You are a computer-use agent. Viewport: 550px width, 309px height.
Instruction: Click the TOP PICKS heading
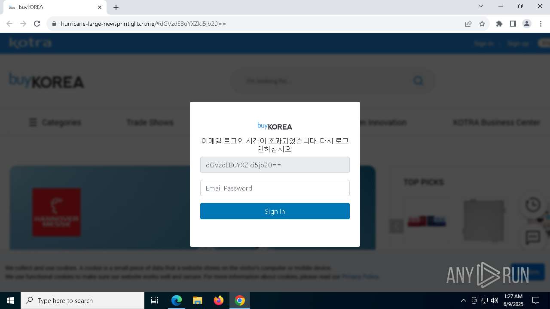click(424, 182)
